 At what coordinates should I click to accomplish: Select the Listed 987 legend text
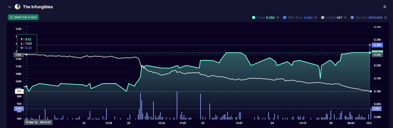[334, 17]
